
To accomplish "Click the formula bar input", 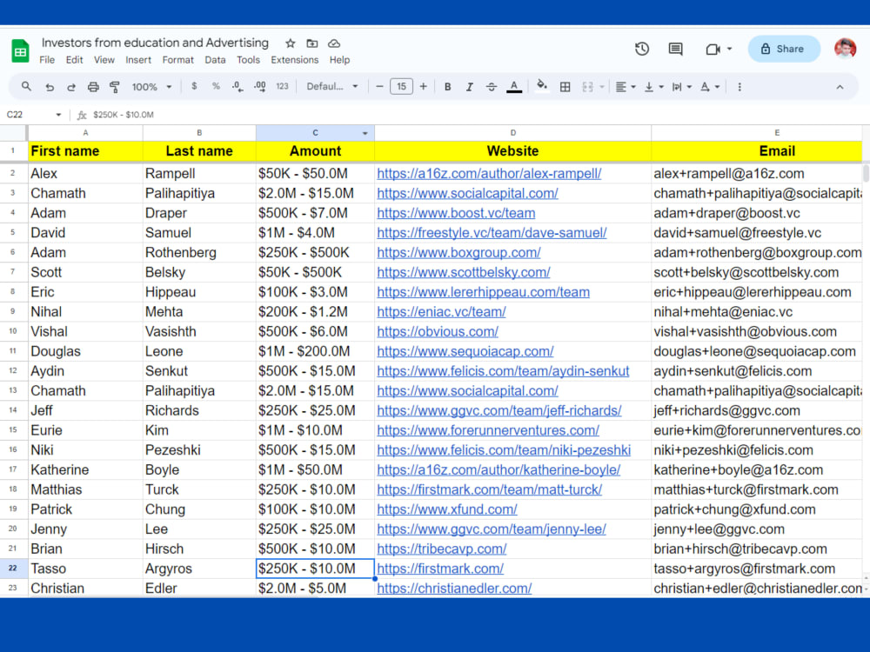I will pyautogui.click(x=477, y=115).
